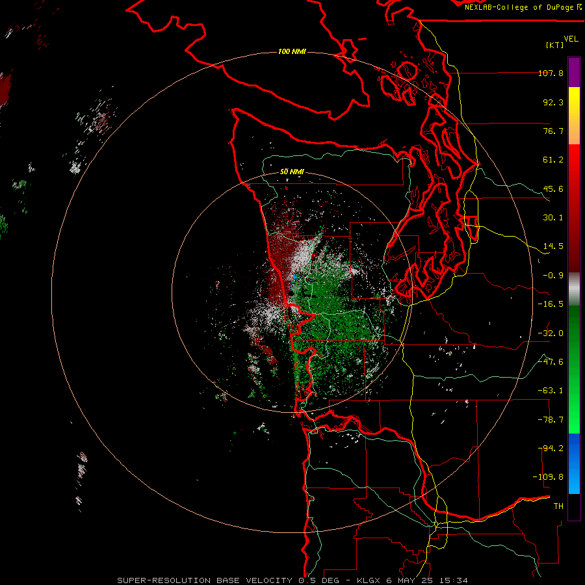Click the 107.8 legend value
The image size is (585, 585).
551,73
